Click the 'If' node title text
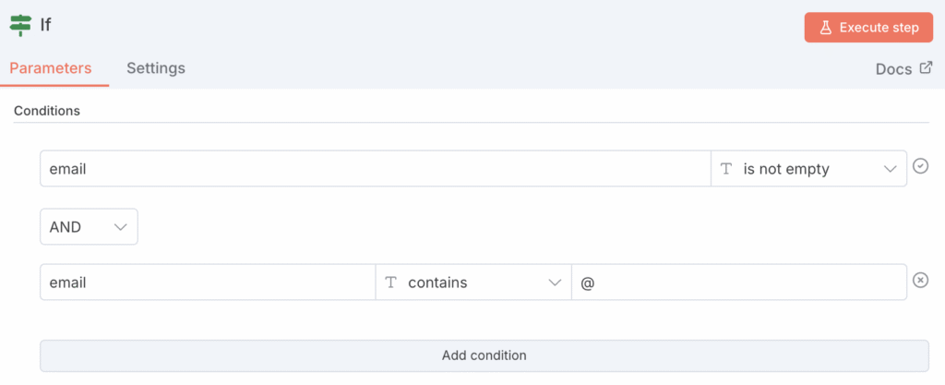Image resolution: width=945 pixels, height=385 pixels. [46, 25]
